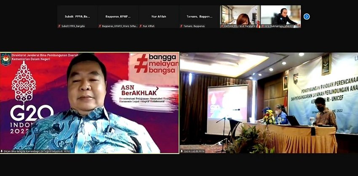Click name label 'zoom subdit PPPA'
This screenshot has height=176, width=358.
[x=194, y=151]
